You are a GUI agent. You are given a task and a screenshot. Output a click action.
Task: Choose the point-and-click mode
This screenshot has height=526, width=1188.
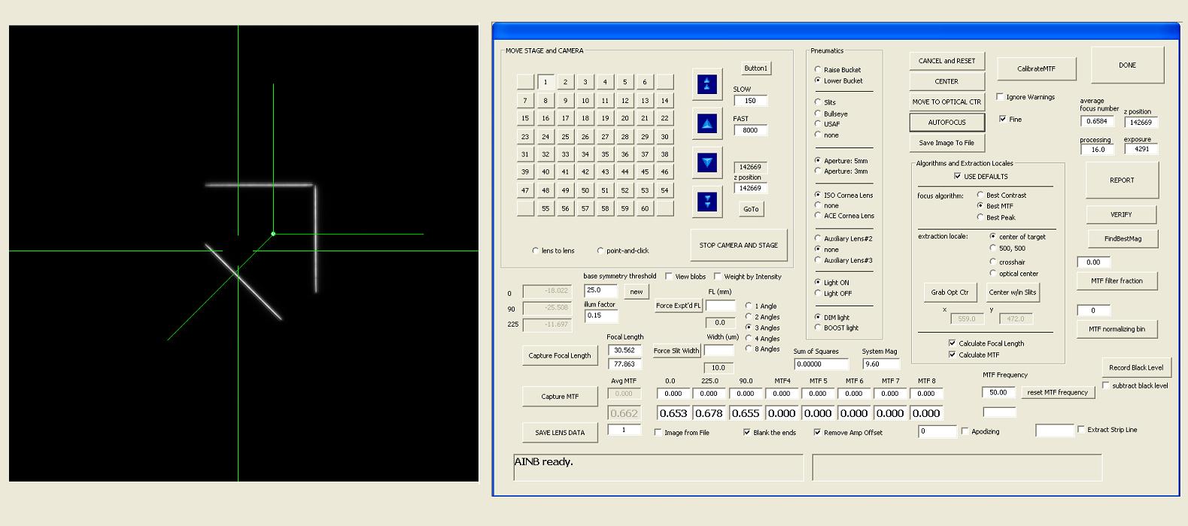[x=600, y=251]
